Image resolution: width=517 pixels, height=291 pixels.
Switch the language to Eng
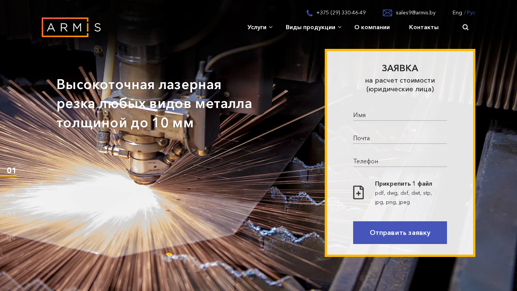(x=457, y=13)
